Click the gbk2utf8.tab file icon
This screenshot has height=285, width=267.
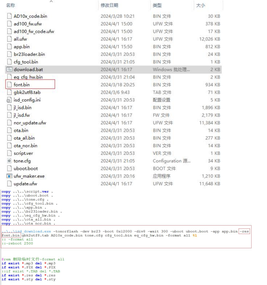(x=9, y=92)
